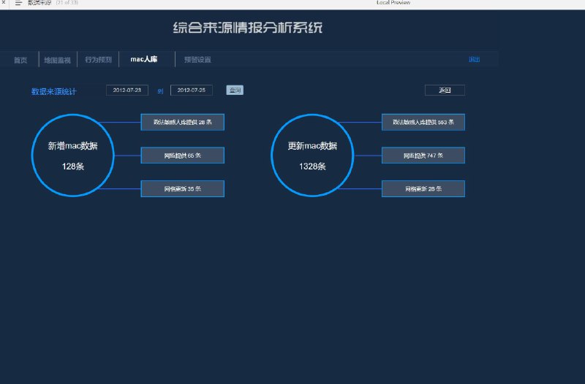Click the page title 数据来源 in top bar
This screenshot has height=384, width=585.
pyautogui.click(x=39, y=3)
